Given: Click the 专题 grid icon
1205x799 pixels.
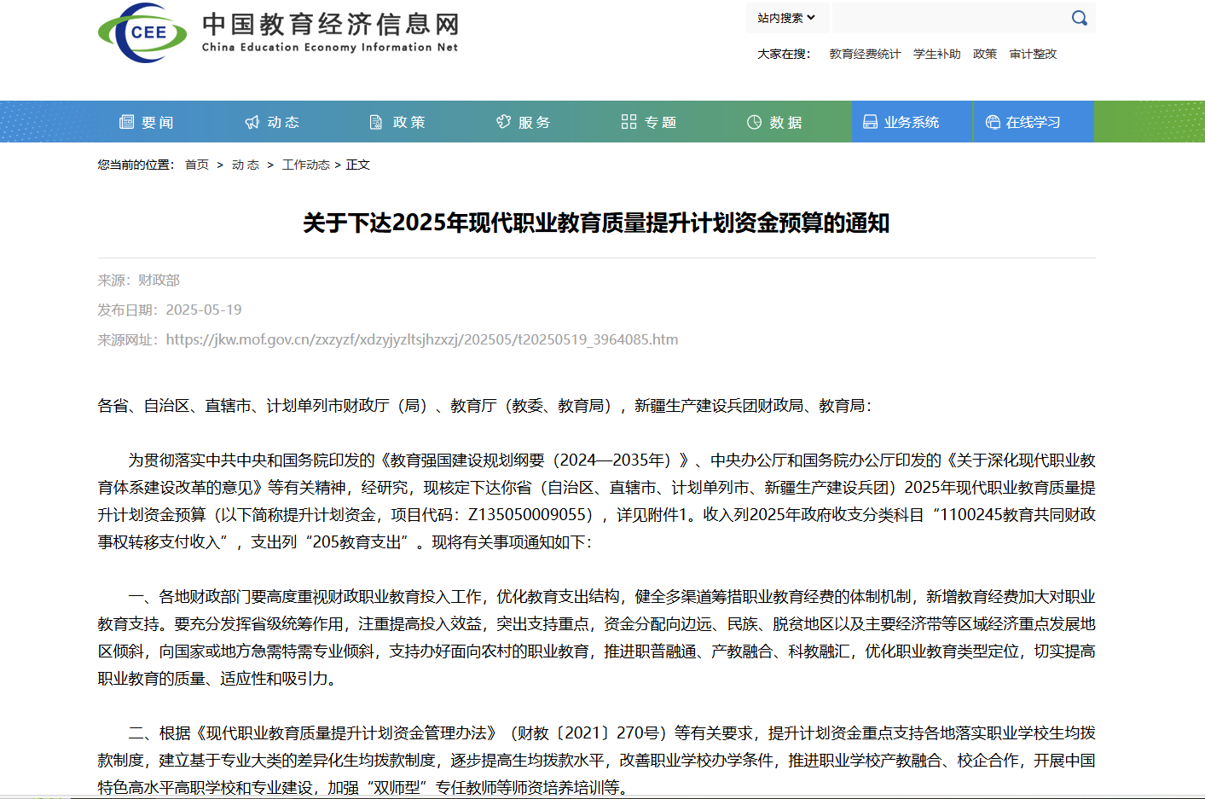Looking at the screenshot, I should click(x=629, y=122).
